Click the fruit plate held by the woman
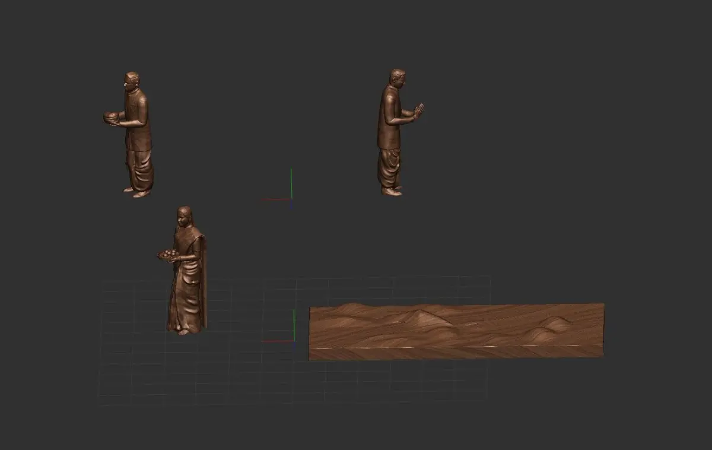 (x=168, y=254)
